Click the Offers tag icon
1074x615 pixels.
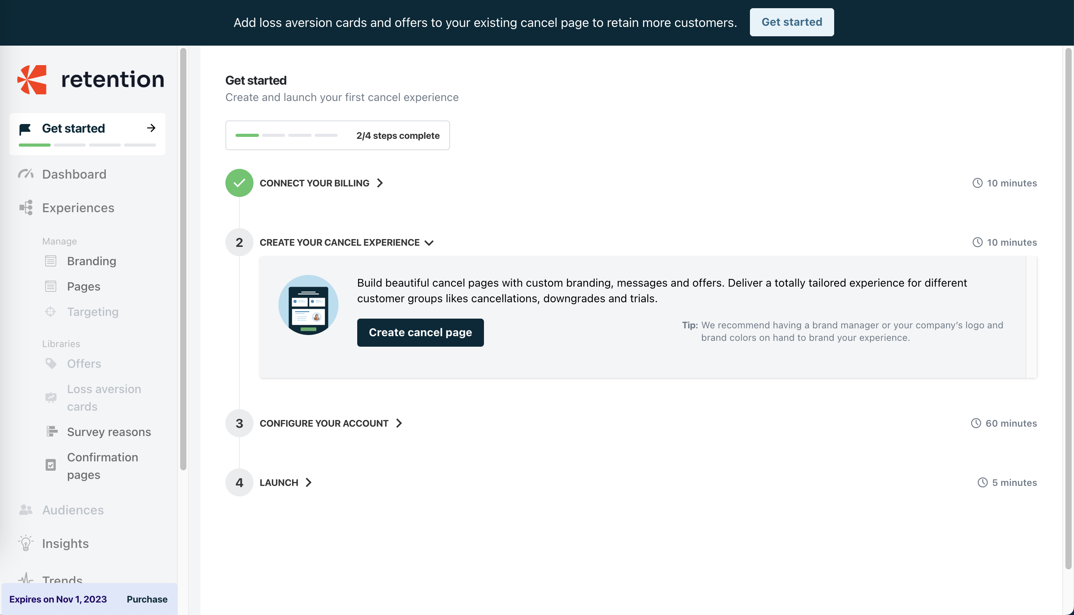[51, 364]
